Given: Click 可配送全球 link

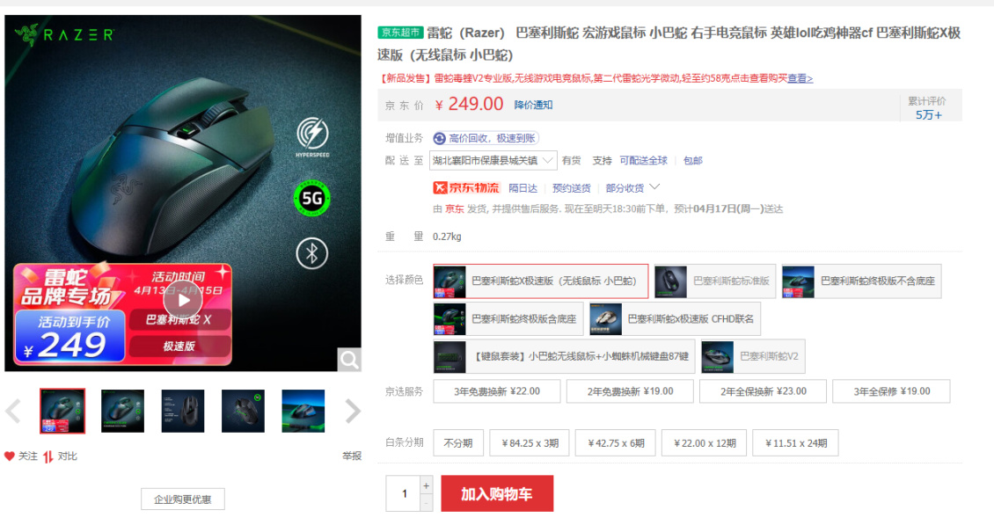Looking at the screenshot, I should pyautogui.click(x=643, y=160).
